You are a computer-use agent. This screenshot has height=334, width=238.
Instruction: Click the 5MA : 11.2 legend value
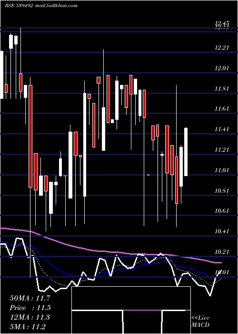28,327
